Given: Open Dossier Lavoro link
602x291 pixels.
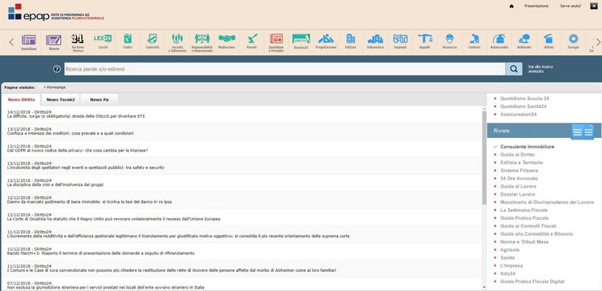Looking at the screenshot, I should tap(518, 194).
